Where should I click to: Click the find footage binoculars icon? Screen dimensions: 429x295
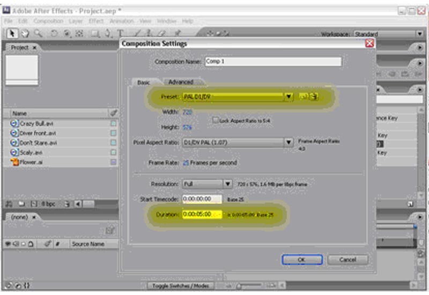tap(9, 204)
